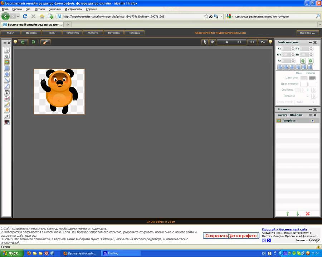Open the editor Вид menu button

coord(52,33)
